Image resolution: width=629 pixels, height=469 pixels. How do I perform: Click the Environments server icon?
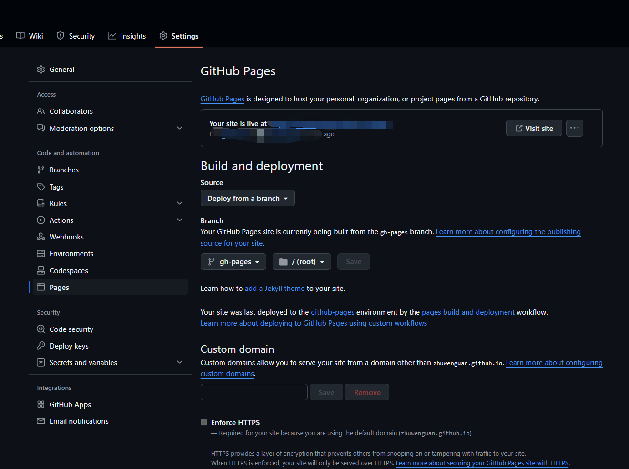pos(41,254)
